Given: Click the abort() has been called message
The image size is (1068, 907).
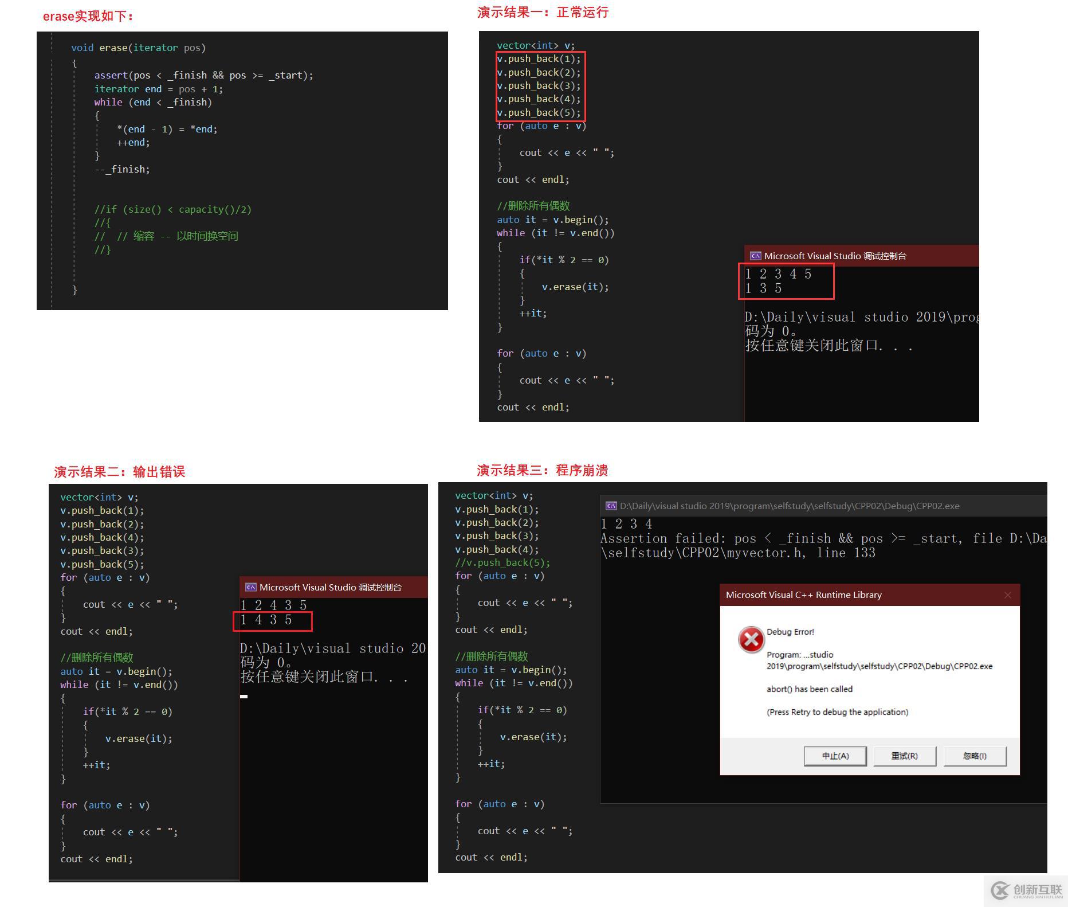Looking at the screenshot, I should tap(810, 689).
